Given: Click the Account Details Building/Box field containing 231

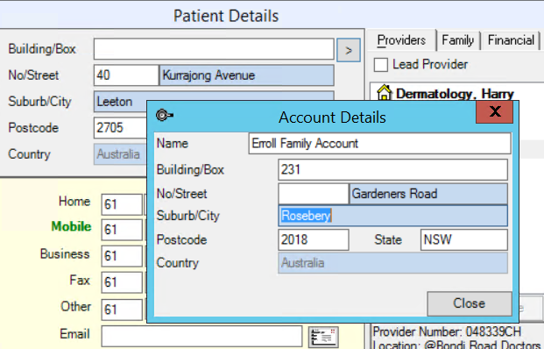Looking at the screenshot, I should click(392, 170).
